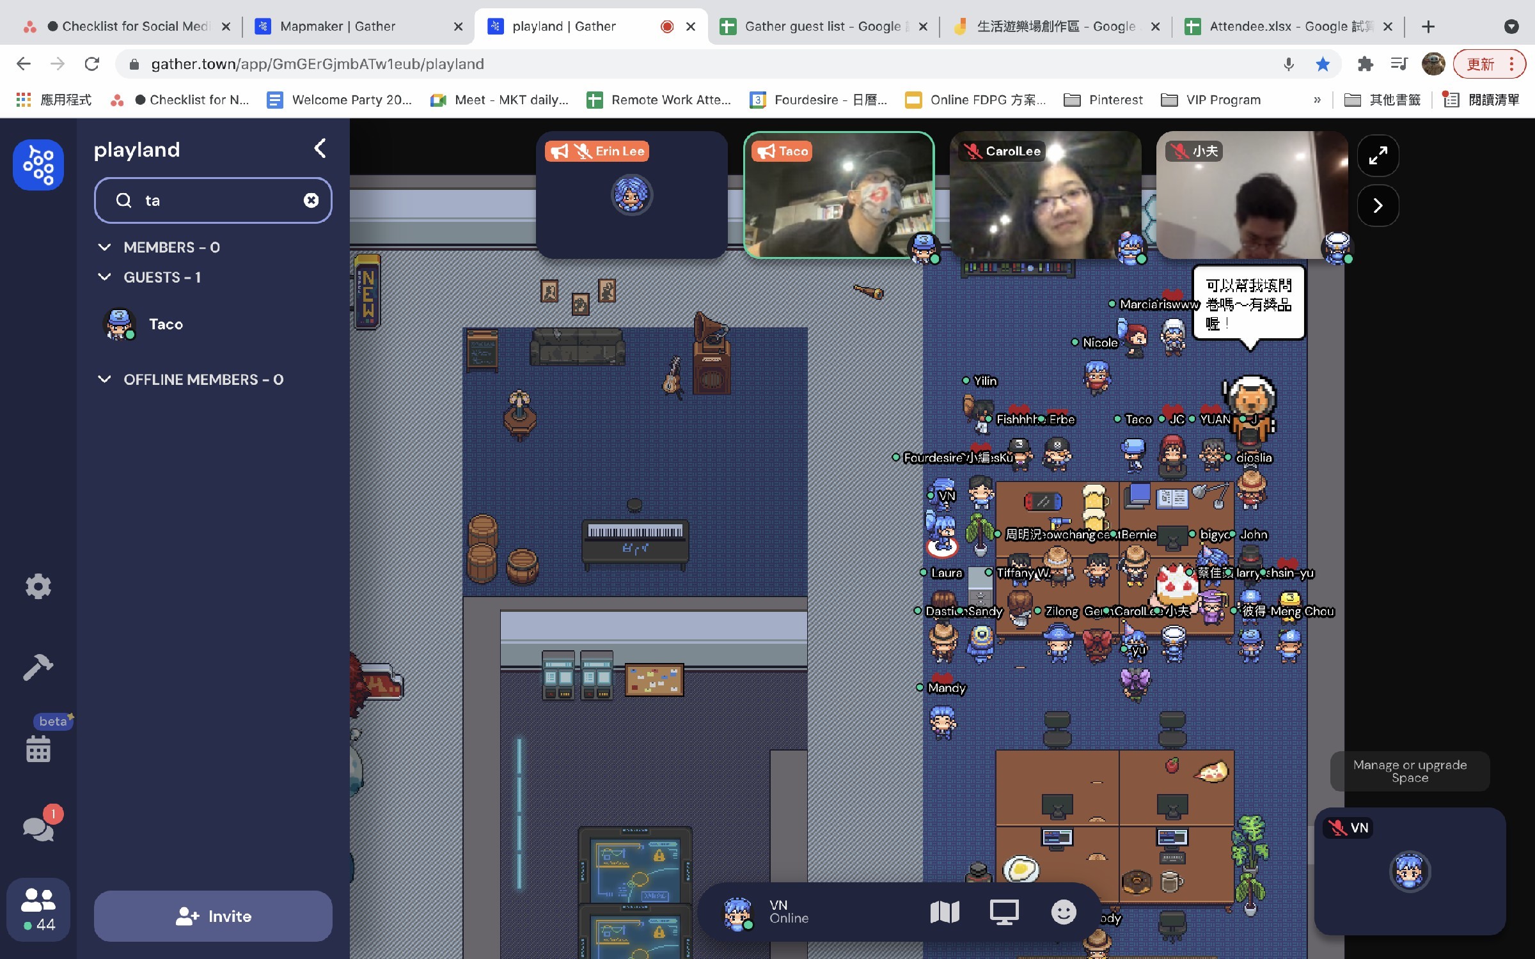
Task: Open the emoji reactions smiley icon
Action: (1064, 912)
